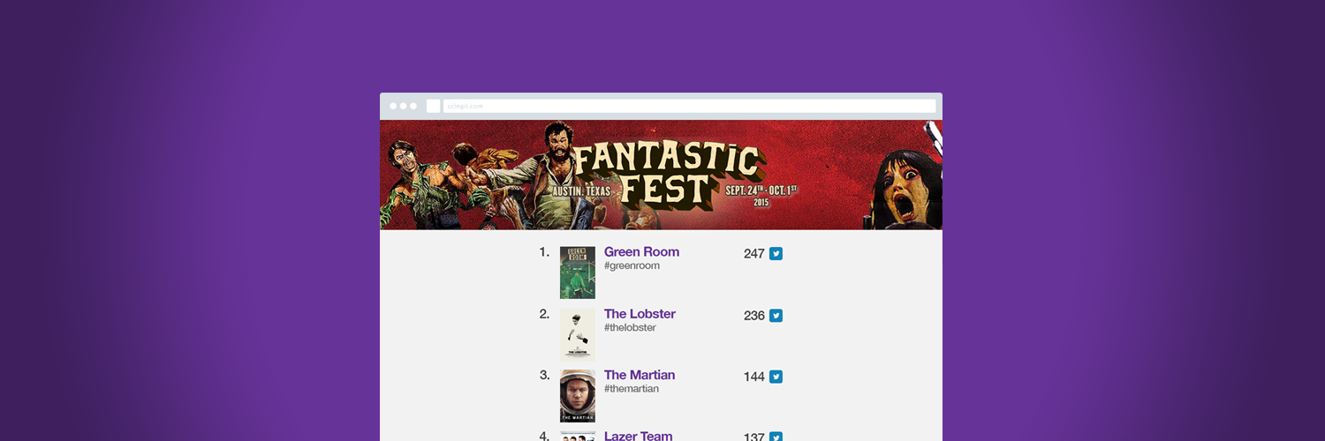The width and height of the screenshot is (1325, 441).
Task: Open the Lazer Team movie link
Action: (638, 436)
